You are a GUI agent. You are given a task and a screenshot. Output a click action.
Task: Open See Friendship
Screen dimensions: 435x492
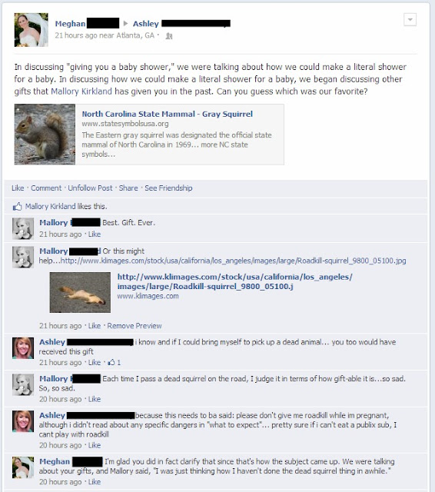tap(168, 188)
